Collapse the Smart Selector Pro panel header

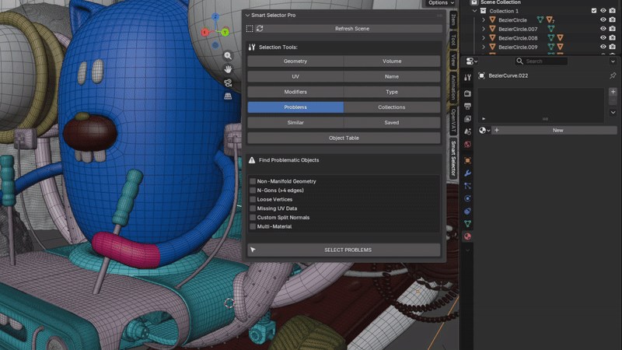247,15
